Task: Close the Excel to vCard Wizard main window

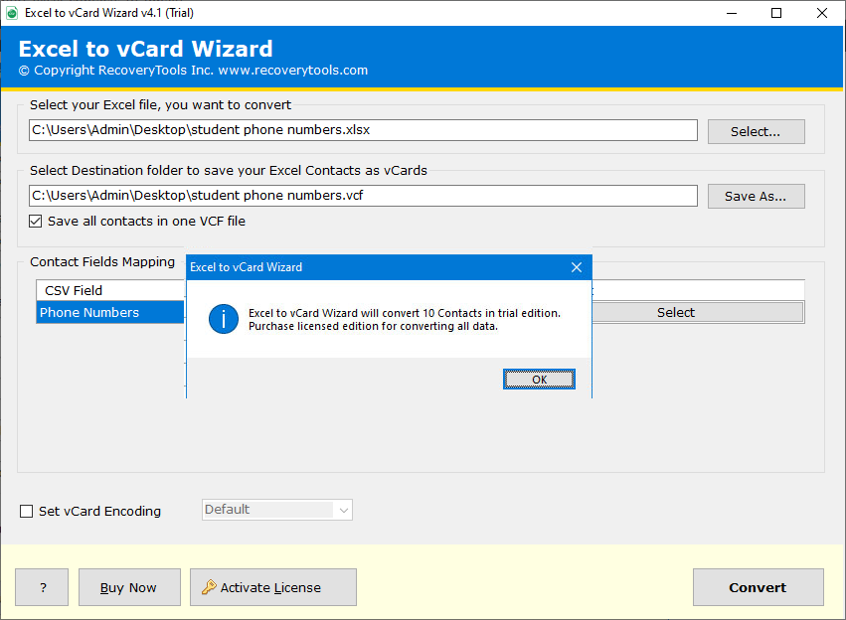Action: click(822, 13)
